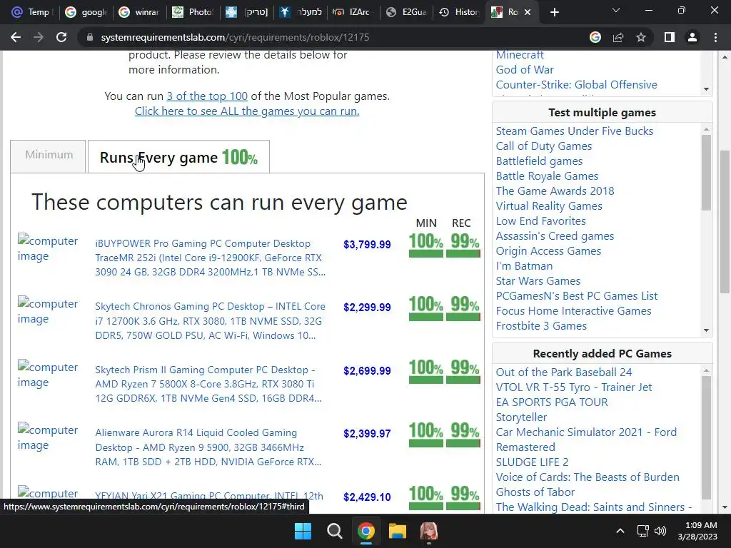Open God of War link
Screen dimensions: 731x548
click(525, 69)
